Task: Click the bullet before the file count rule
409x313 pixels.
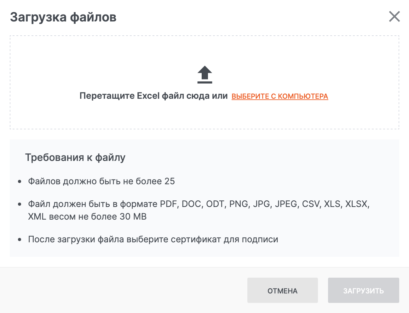Action: [20, 181]
